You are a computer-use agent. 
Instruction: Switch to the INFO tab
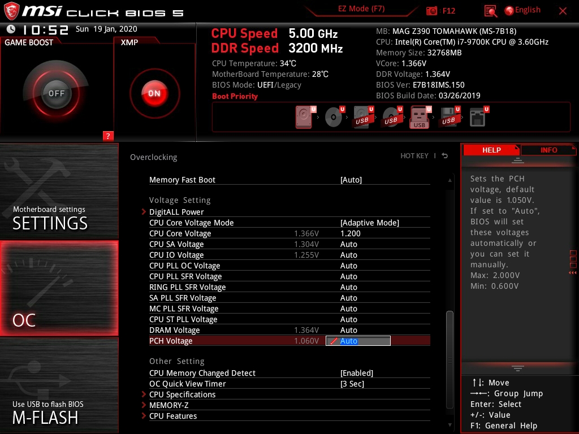(x=548, y=150)
